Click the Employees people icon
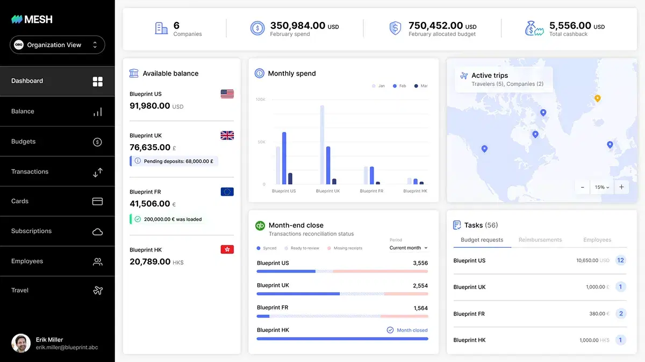 point(97,262)
